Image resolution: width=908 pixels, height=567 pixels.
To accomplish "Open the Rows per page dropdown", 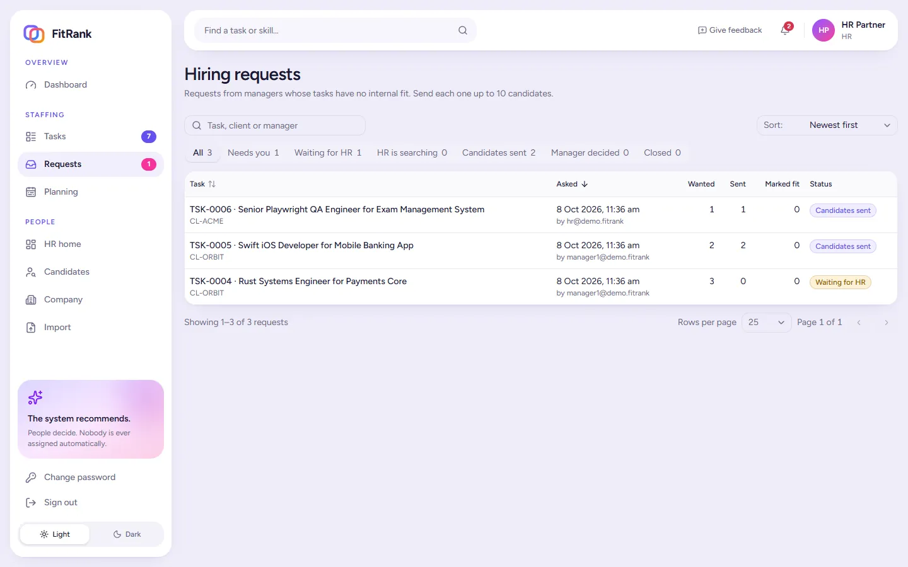I will (x=766, y=323).
